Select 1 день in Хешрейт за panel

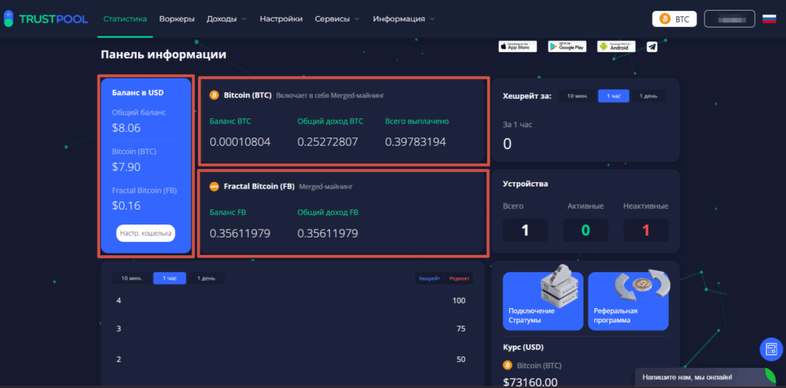point(649,96)
